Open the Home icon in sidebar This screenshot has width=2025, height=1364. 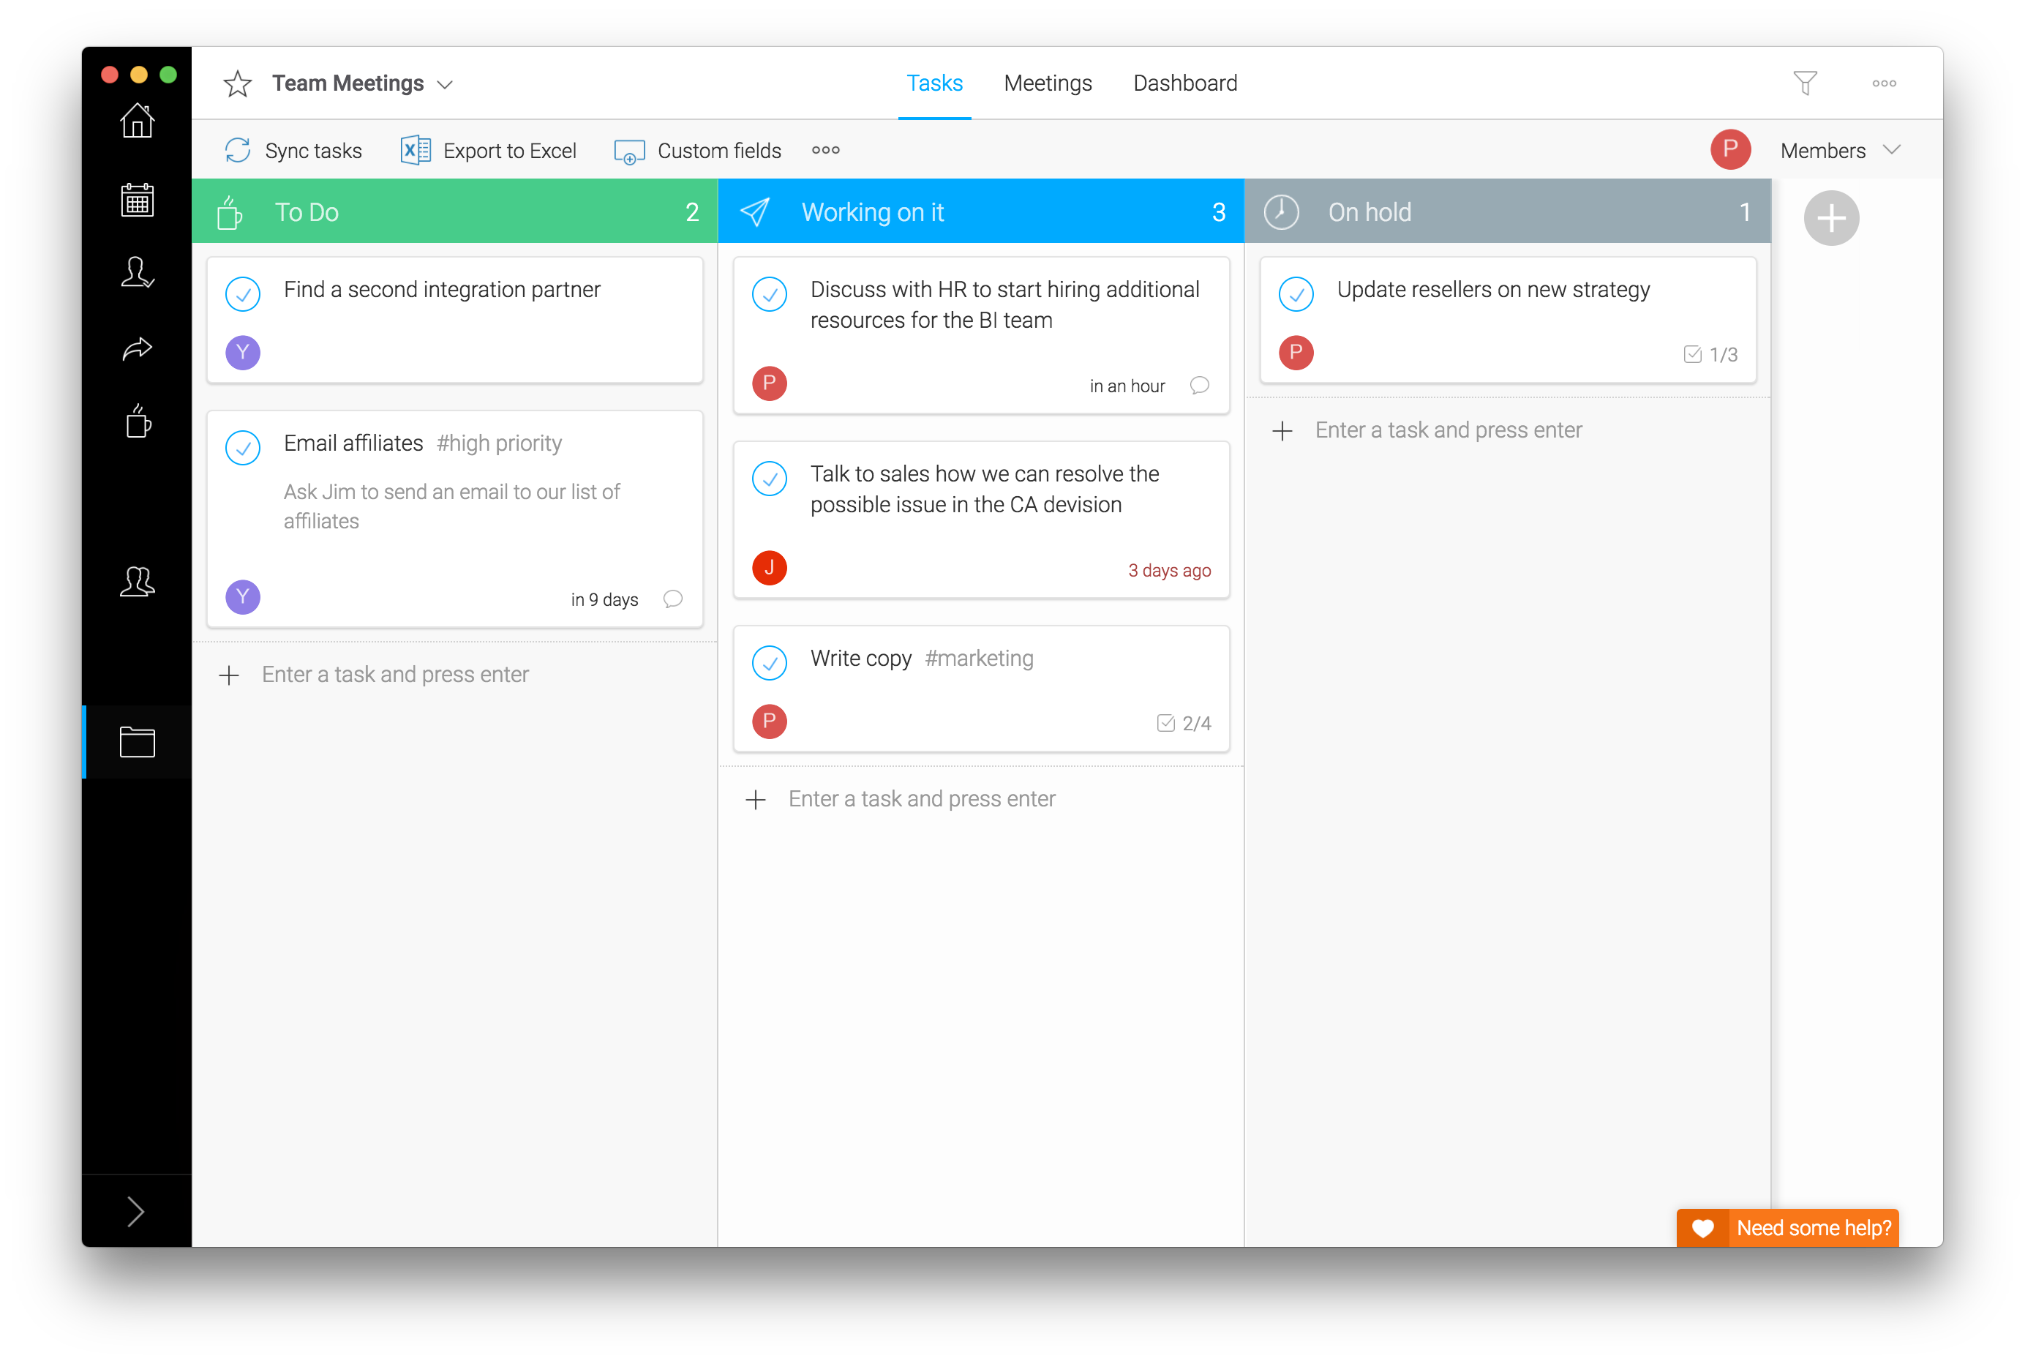point(137,121)
